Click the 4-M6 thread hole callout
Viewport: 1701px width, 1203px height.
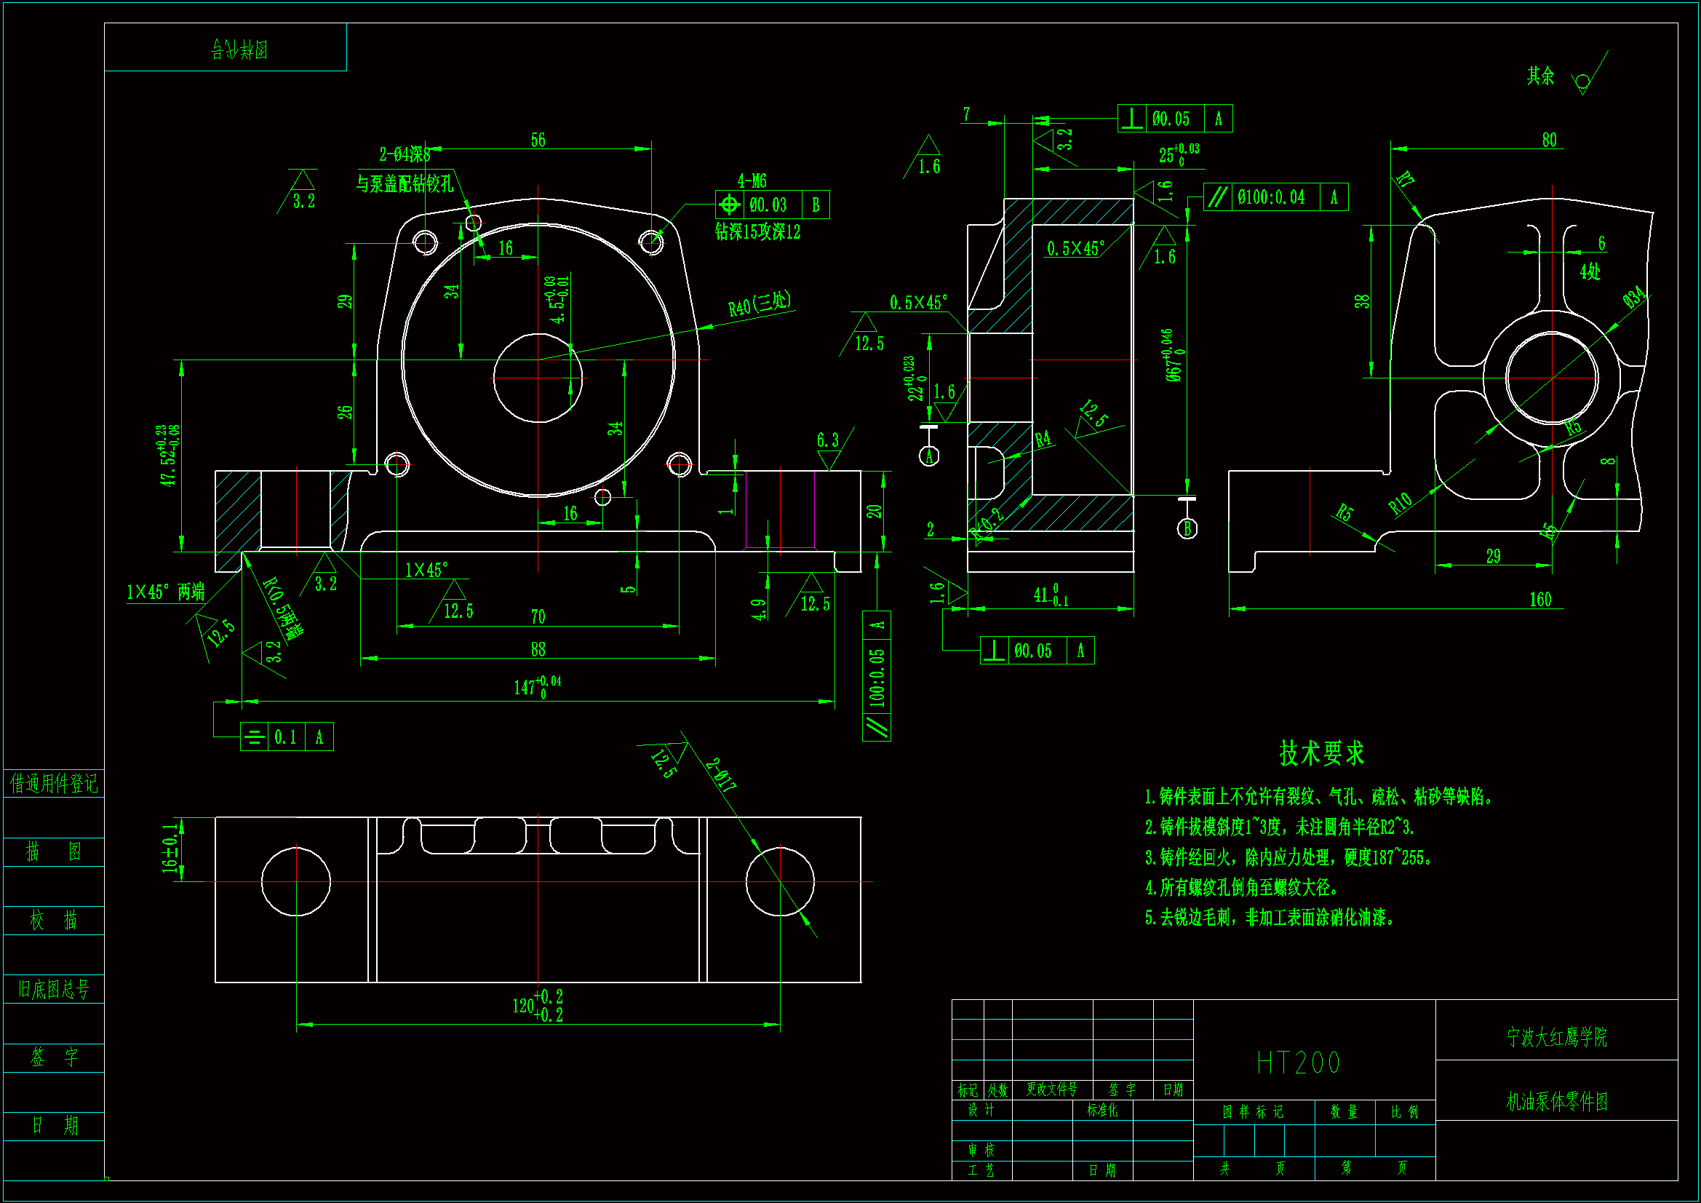point(752,181)
